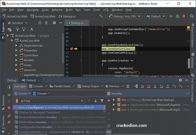
Task: Switch to the Console tab
Action: (x=38, y=86)
